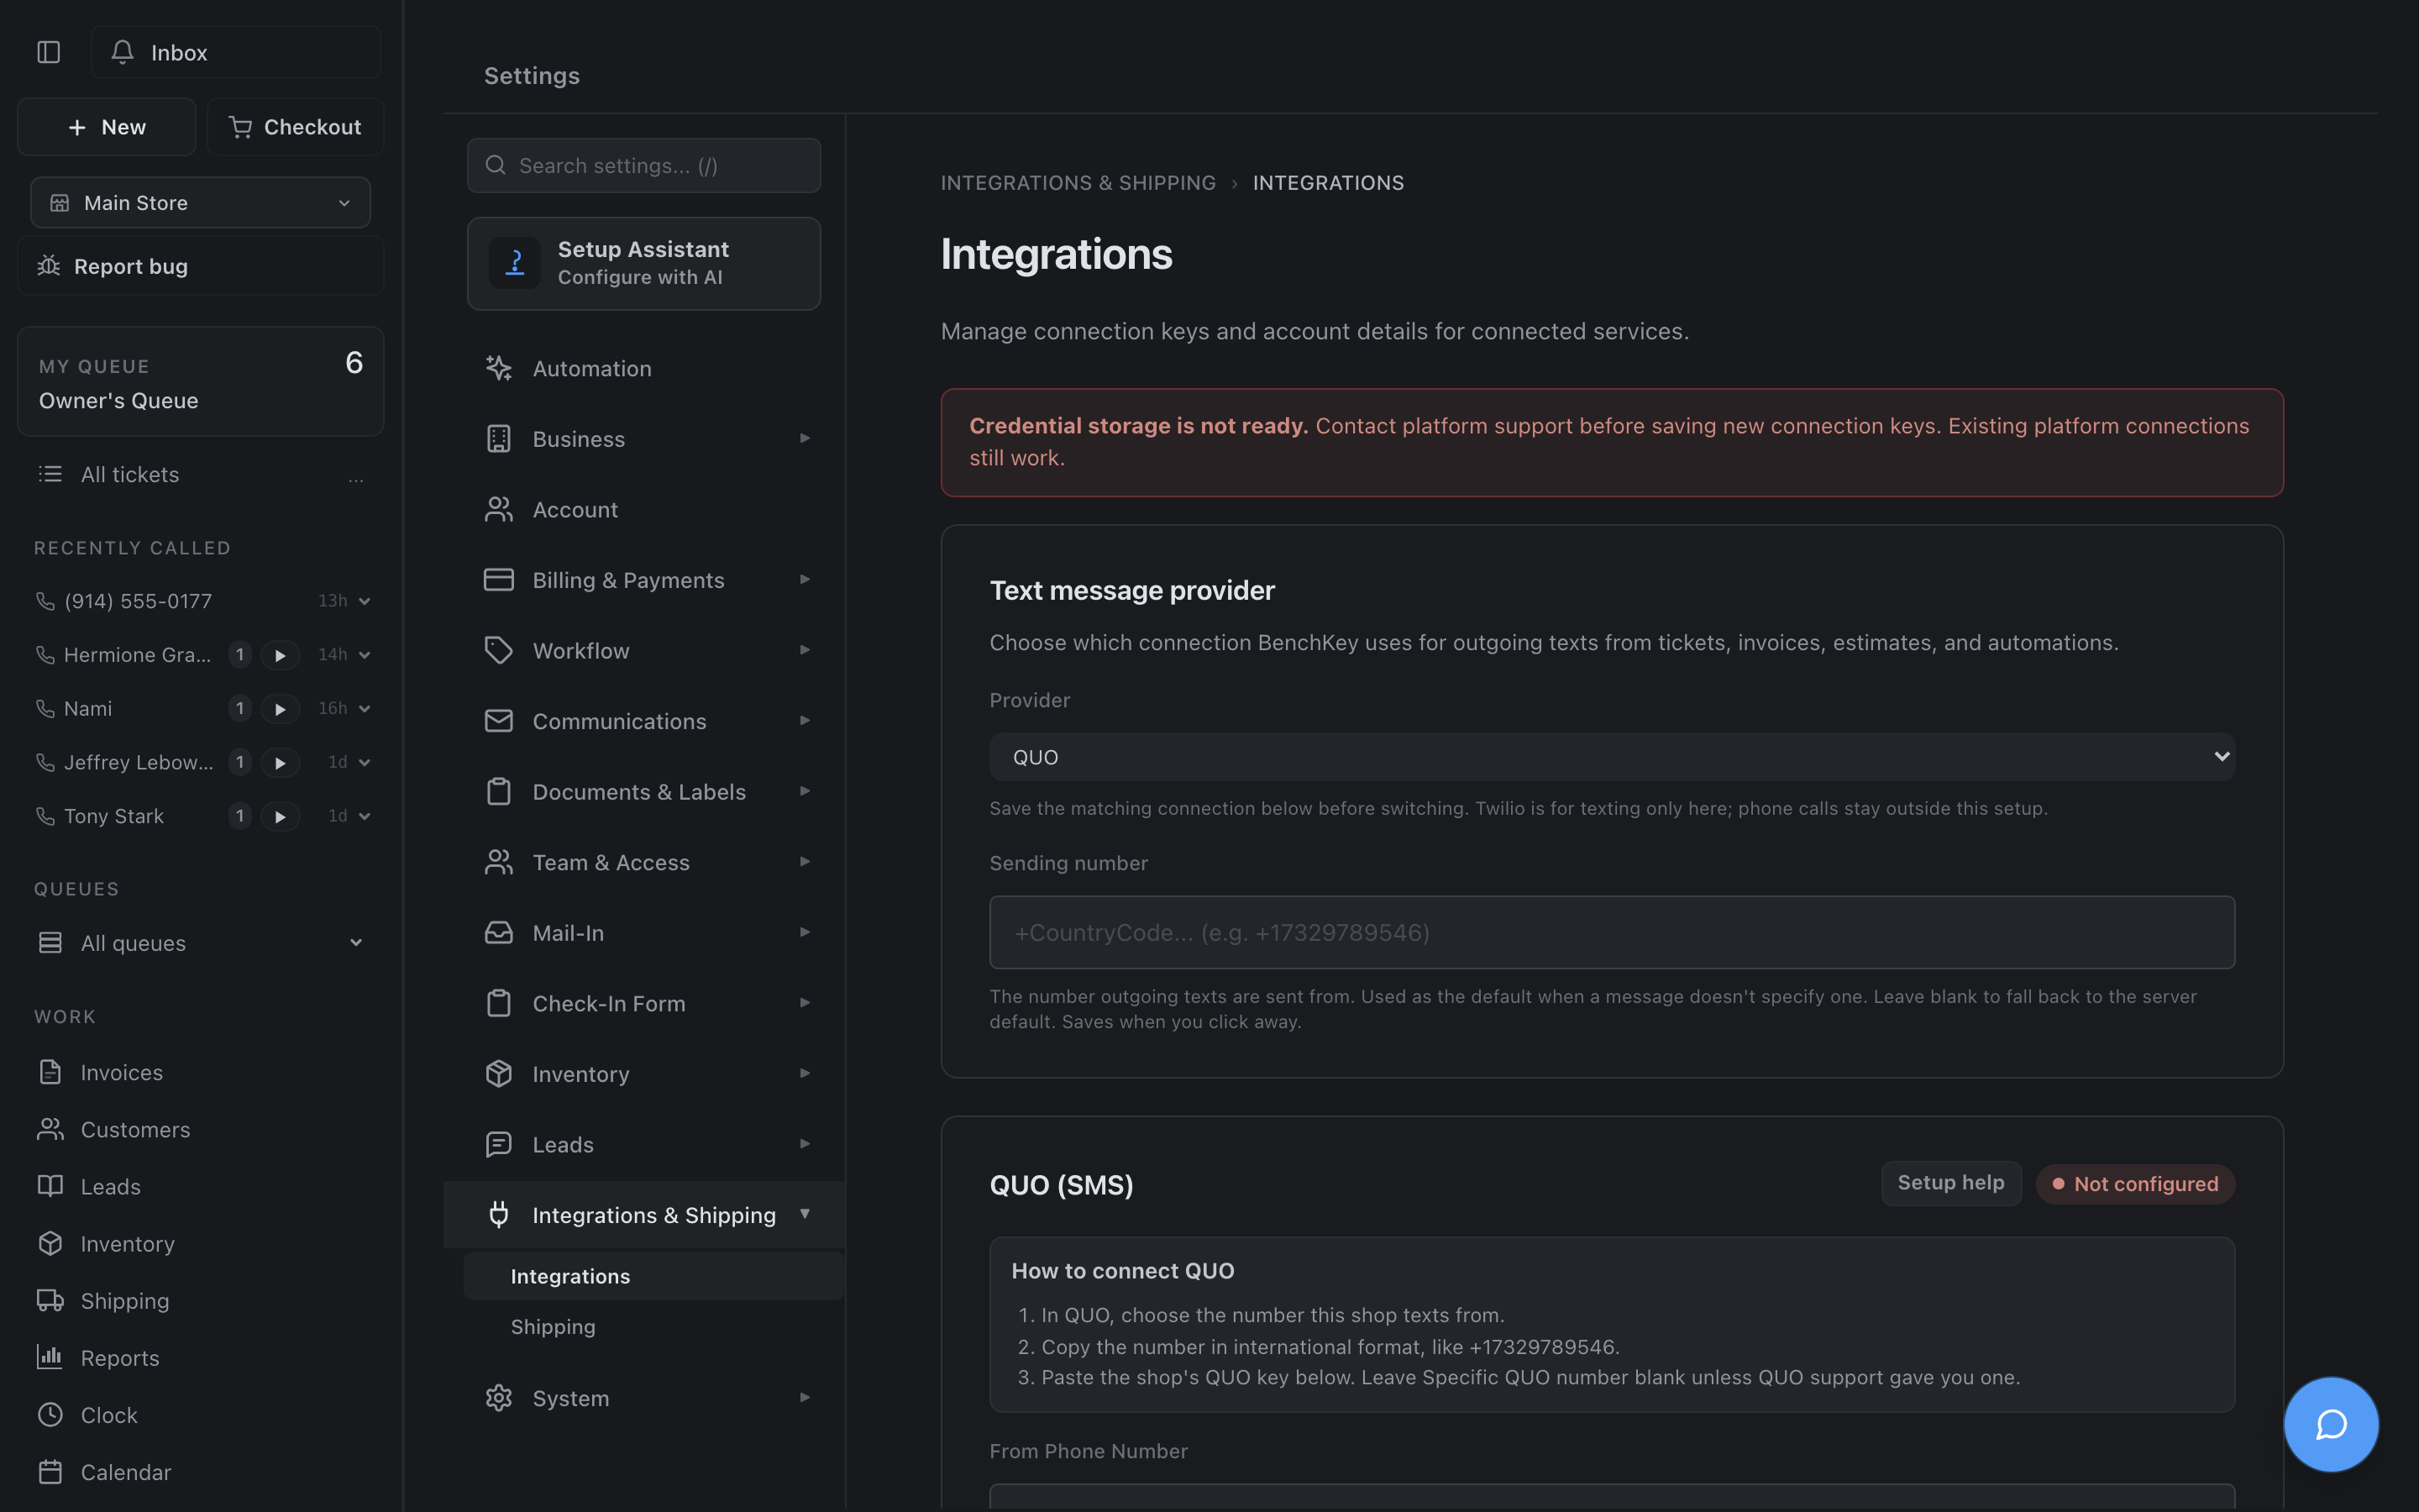
Task: Play Hermione Granger call recording
Action: tap(280, 655)
